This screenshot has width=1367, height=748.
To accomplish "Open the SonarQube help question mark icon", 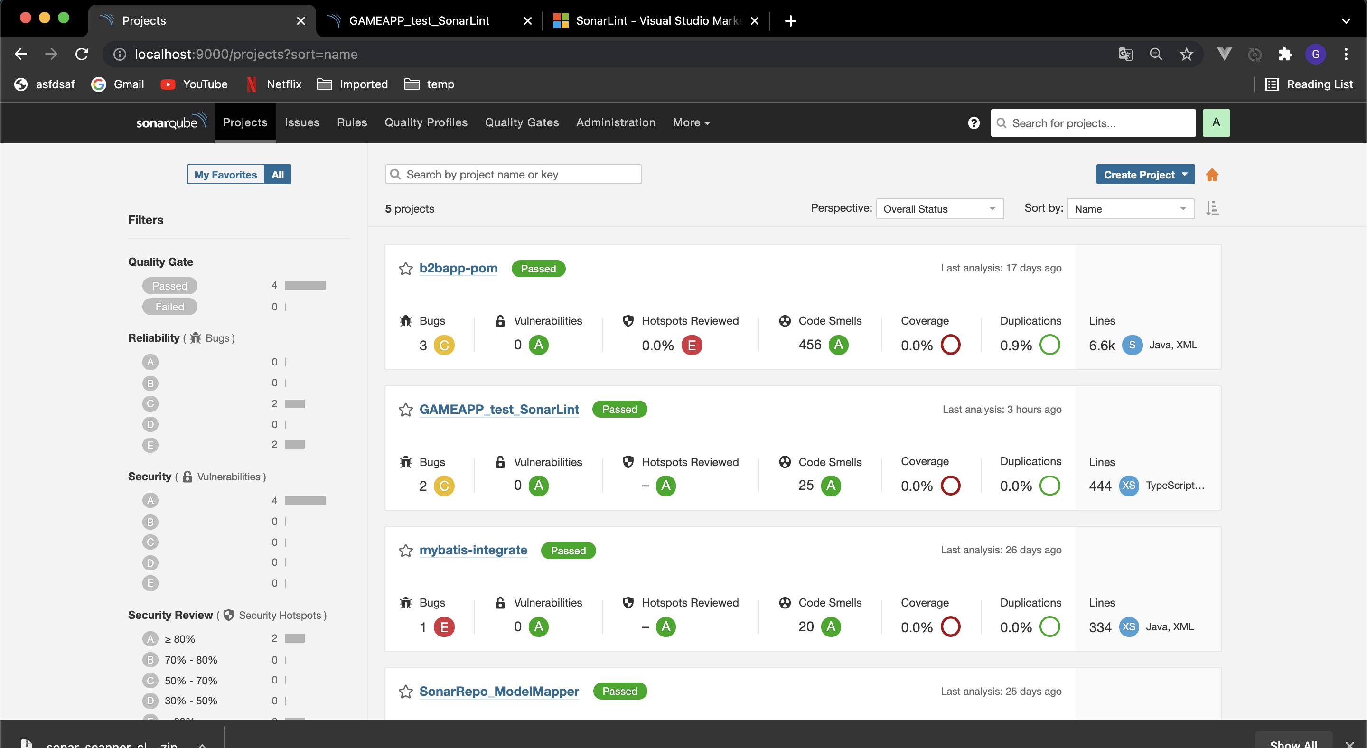I will click(973, 123).
